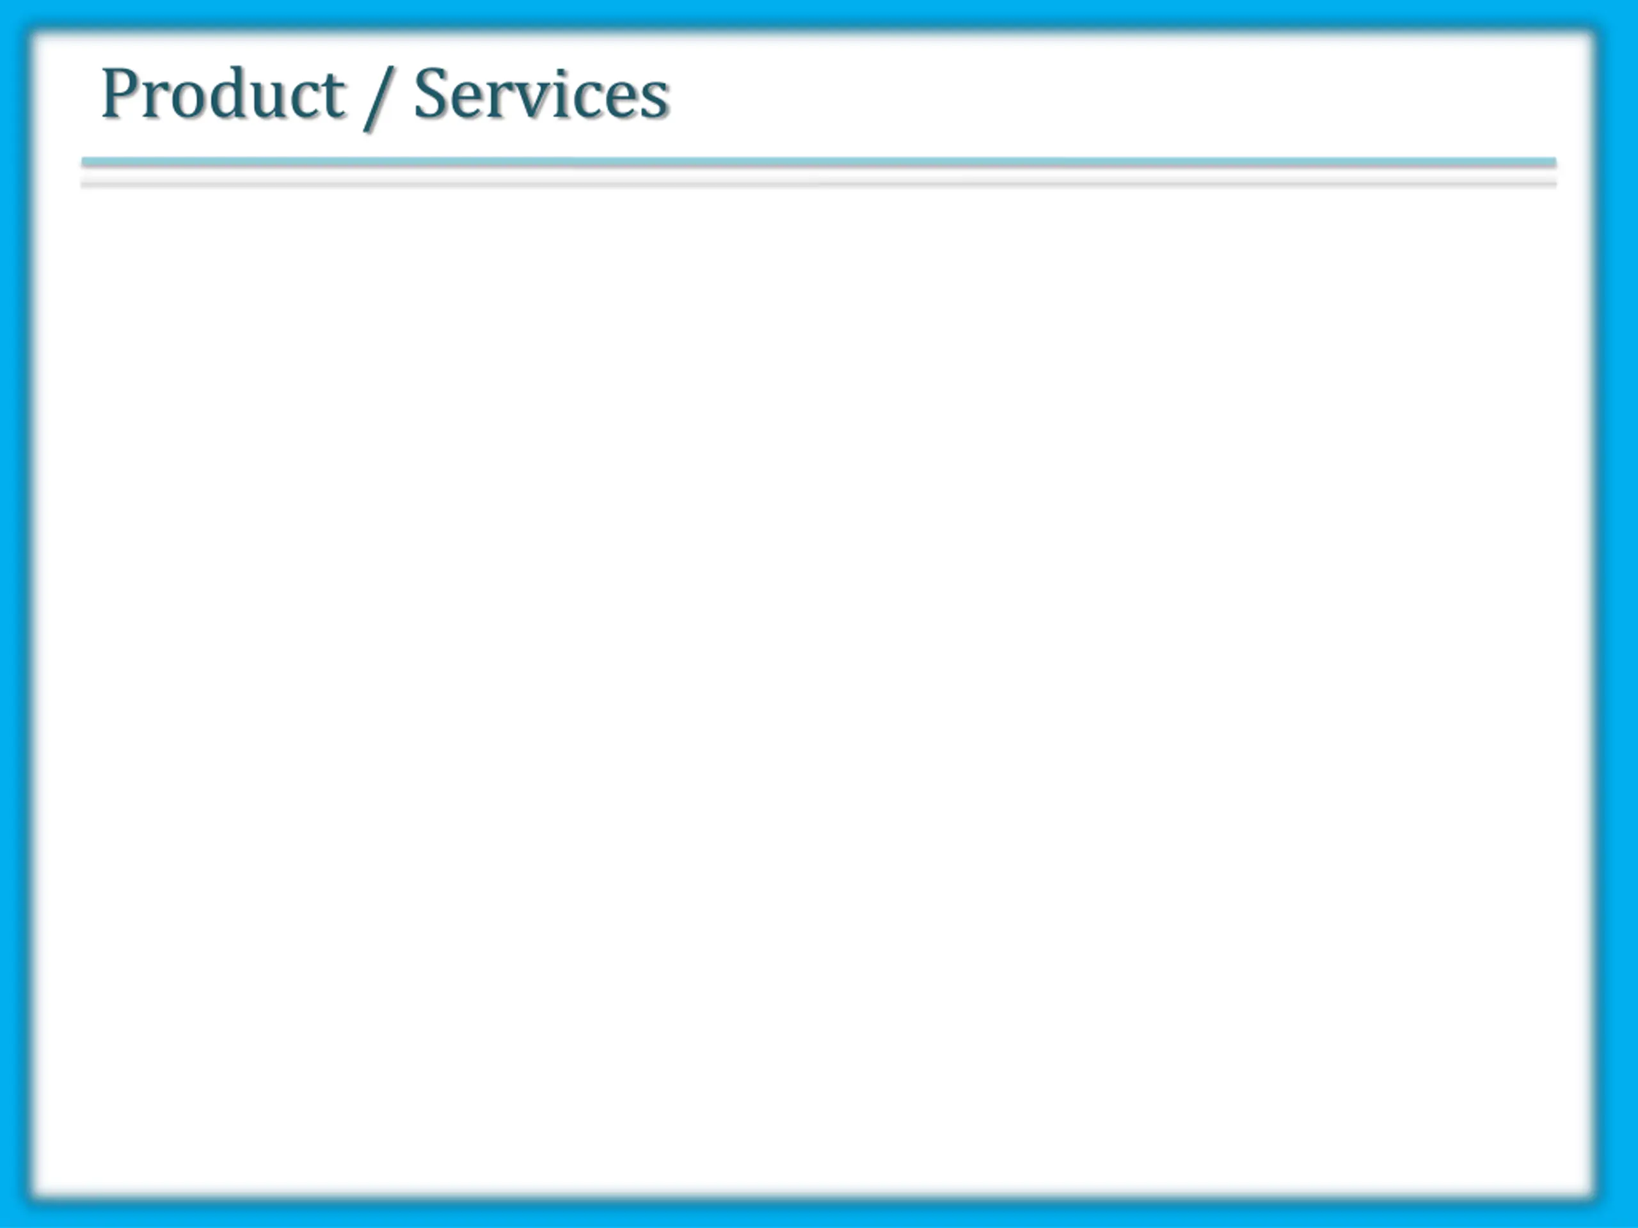
Task: Click the right end of the teal line
Action: pos(1550,162)
